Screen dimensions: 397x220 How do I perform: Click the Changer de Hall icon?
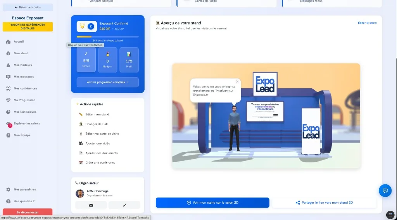click(81, 124)
